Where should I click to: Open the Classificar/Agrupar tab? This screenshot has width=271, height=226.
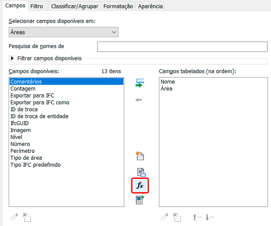tap(74, 6)
